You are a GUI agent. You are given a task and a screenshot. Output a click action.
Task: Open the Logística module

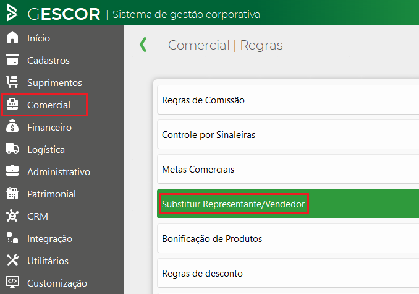46,150
